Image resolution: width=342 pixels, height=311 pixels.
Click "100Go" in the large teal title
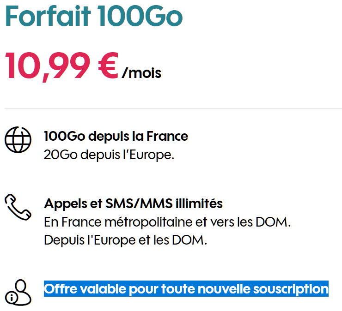[140, 16]
